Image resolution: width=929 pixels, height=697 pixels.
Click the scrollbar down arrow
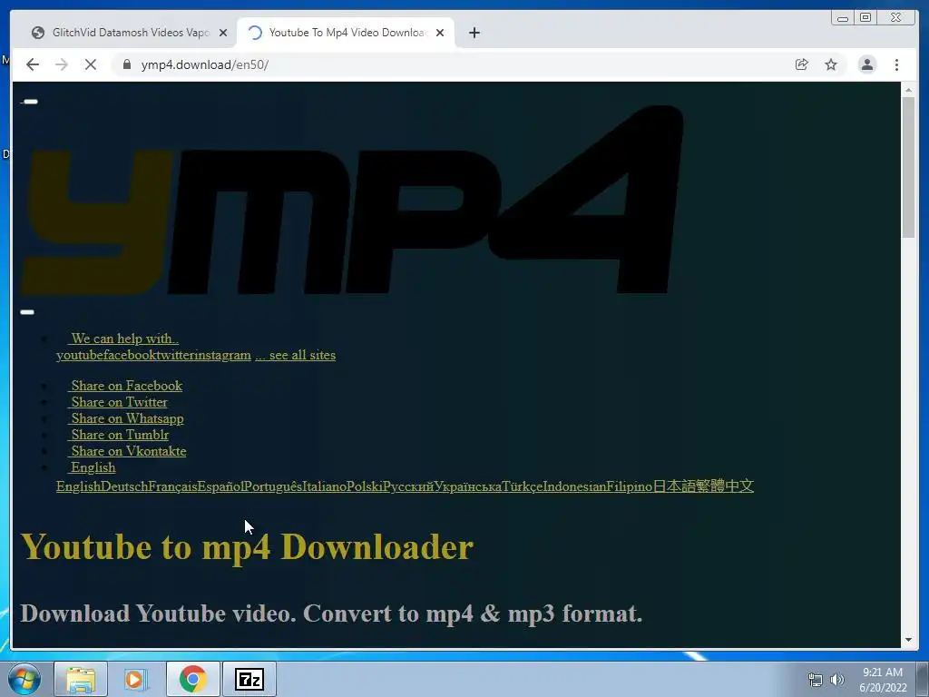click(908, 640)
